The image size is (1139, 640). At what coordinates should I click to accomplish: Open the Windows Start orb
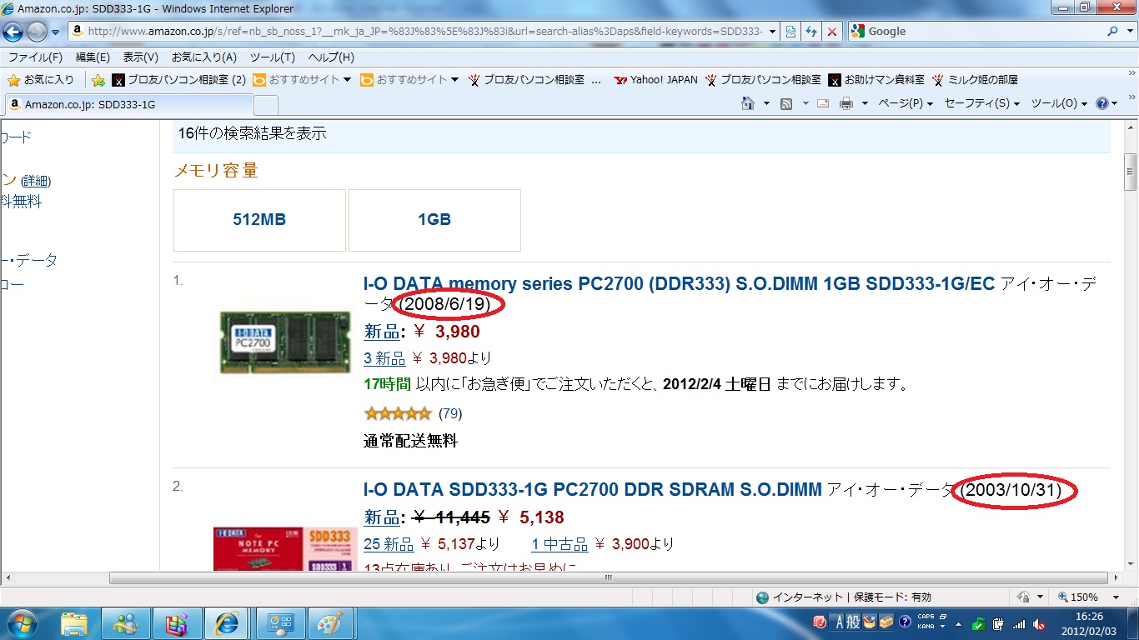tap(22, 623)
